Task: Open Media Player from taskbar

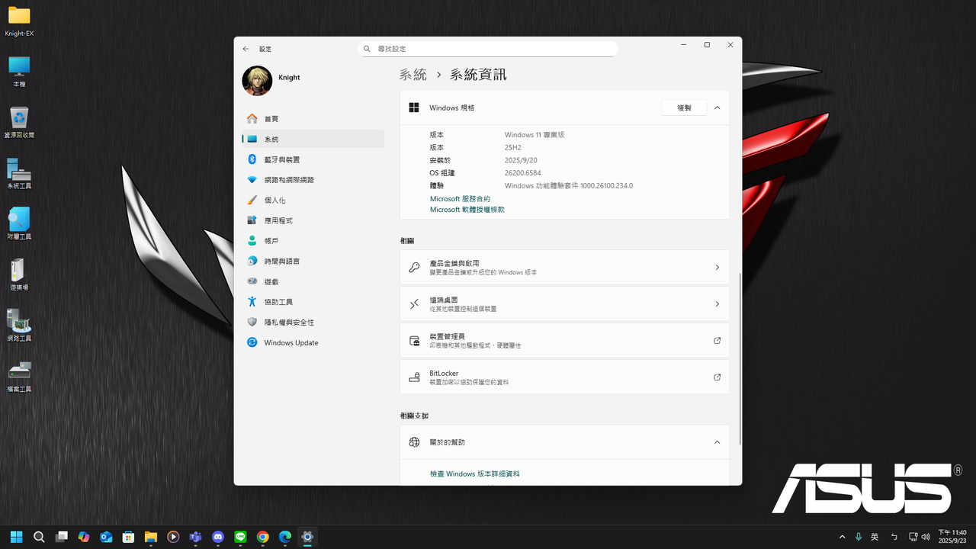Action: tap(173, 537)
